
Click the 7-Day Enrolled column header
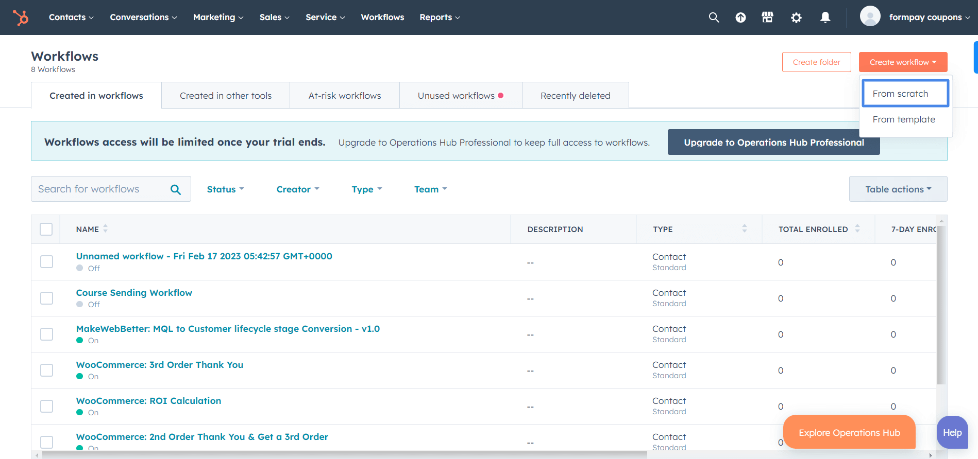pos(914,229)
